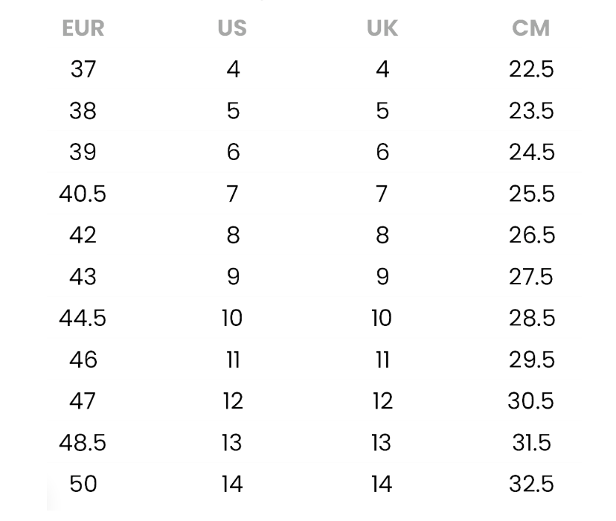Screen dimensions: 616x521
Task: Click the 25.5 CM value
Action: coord(531,194)
